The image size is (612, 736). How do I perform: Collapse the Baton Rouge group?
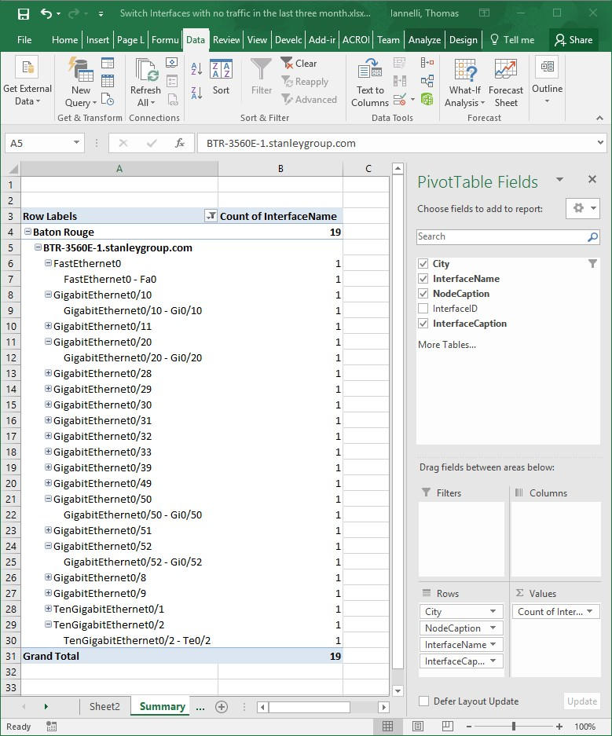tap(27, 232)
